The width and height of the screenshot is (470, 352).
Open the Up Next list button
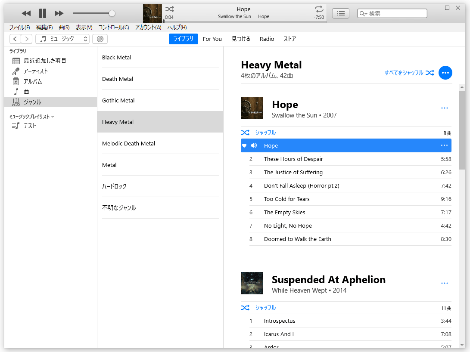341,13
